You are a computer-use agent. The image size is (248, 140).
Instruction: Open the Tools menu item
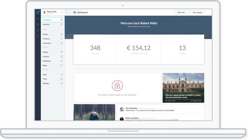coord(53,79)
